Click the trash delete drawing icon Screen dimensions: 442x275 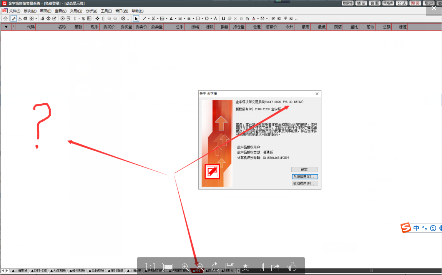point(241,18)
